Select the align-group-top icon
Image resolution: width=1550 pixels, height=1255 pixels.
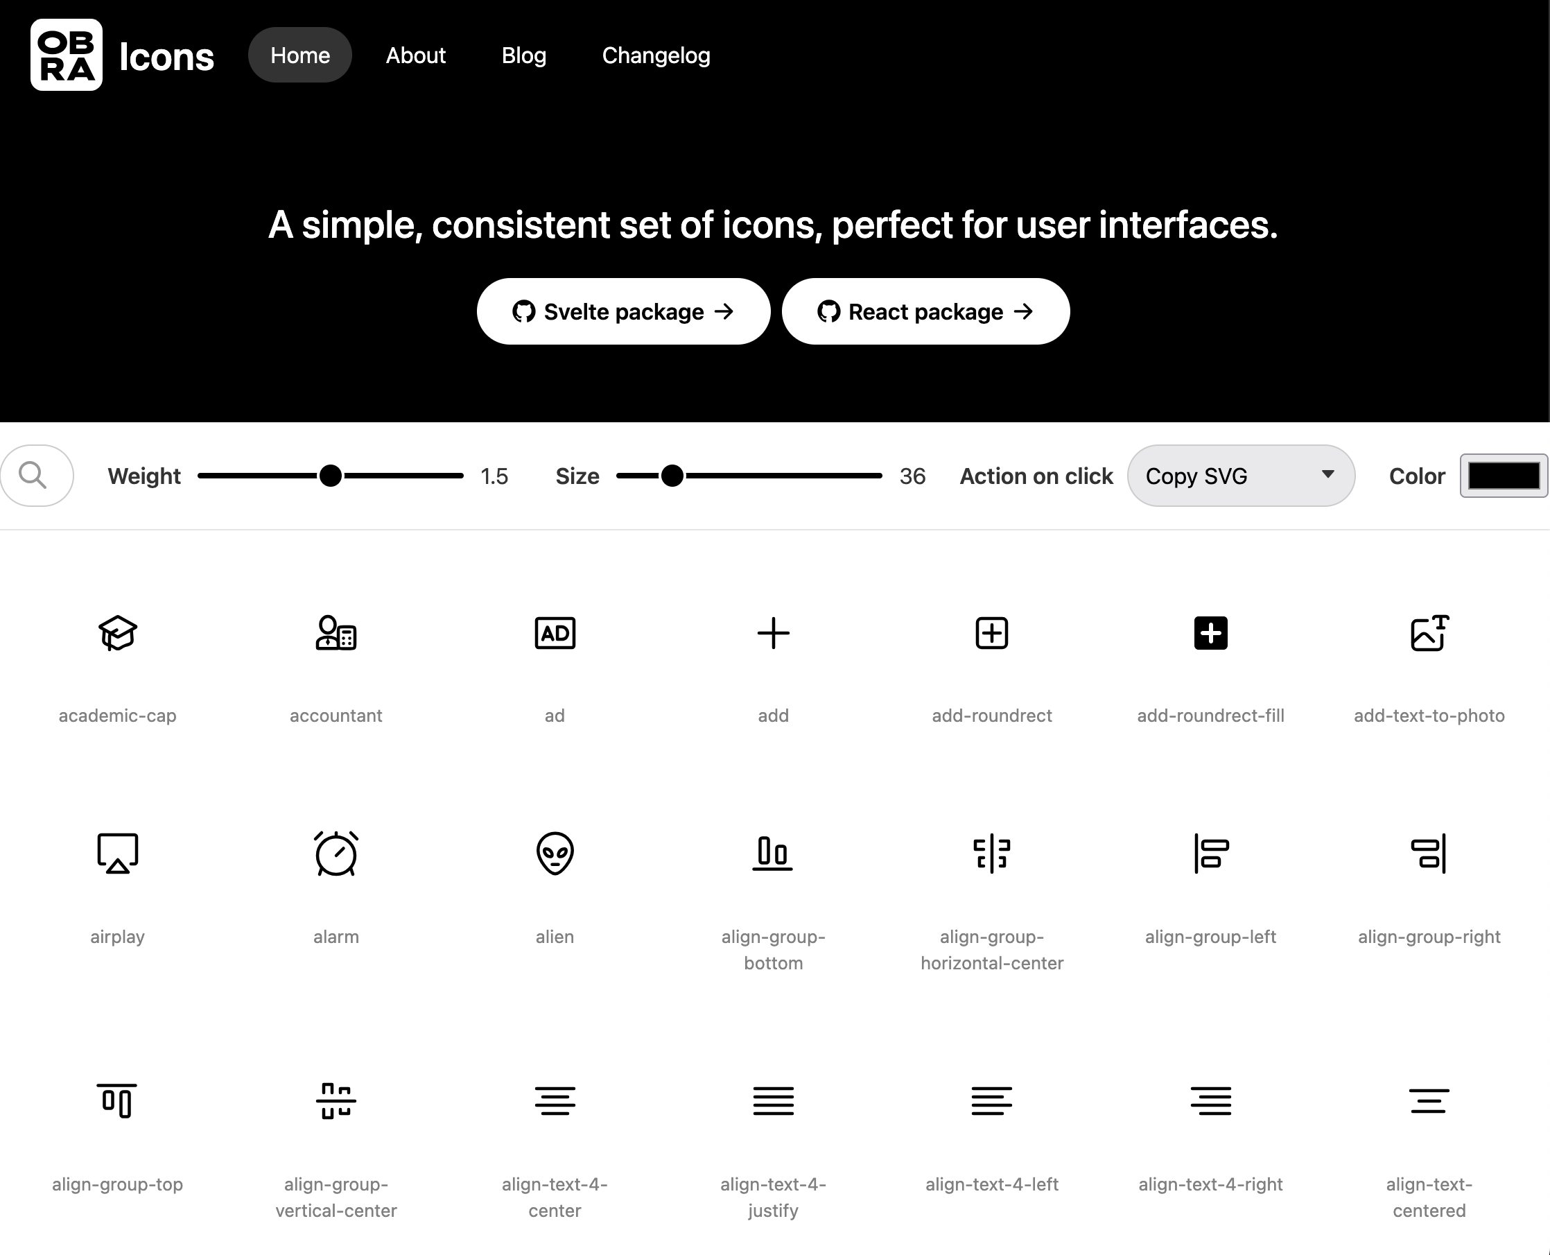pyautogui.click(x=117, y=1100)
